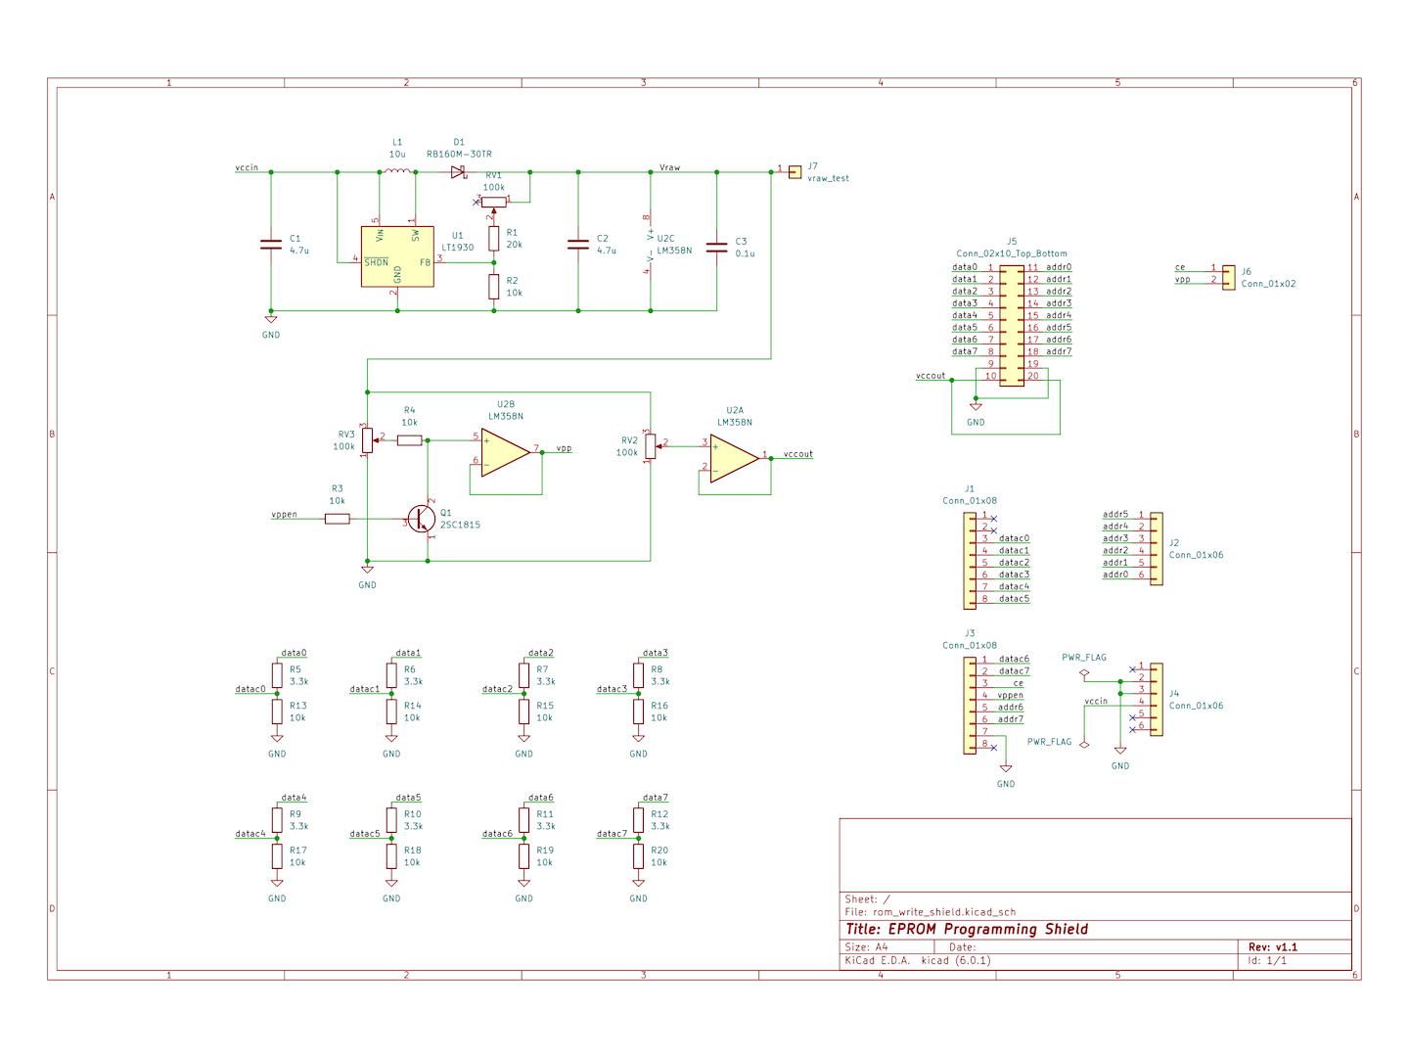The width and height of the screenshot is (1409, 1057).
Task: Click the J7 vraw_test test point
Action: click(795, 172)
